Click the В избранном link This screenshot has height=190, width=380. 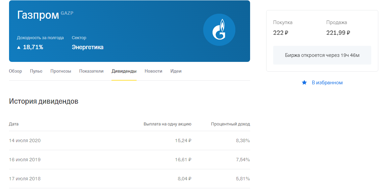pos(327,83)
